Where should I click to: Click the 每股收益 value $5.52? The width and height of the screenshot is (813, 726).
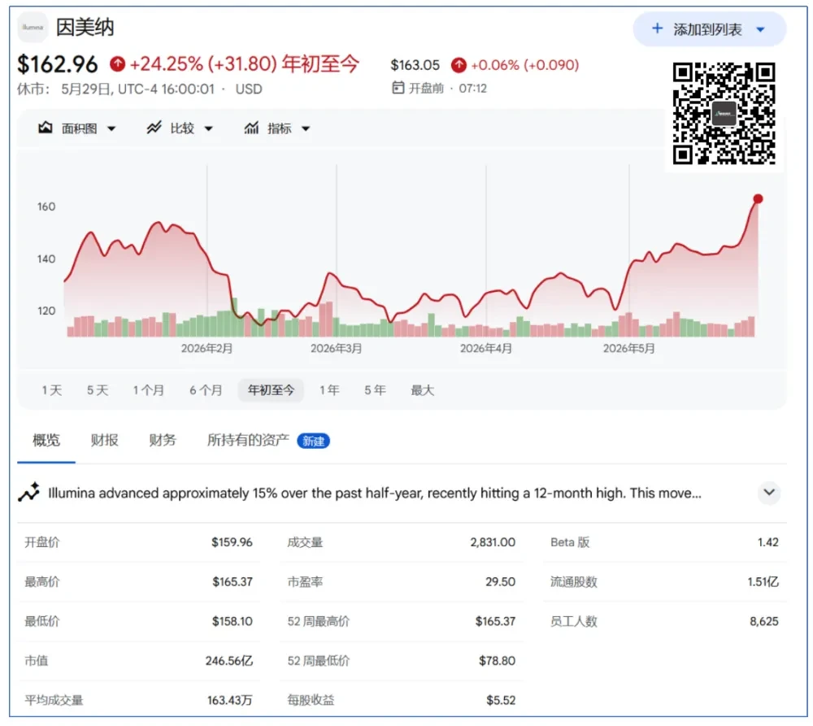[x=501, y=700]
